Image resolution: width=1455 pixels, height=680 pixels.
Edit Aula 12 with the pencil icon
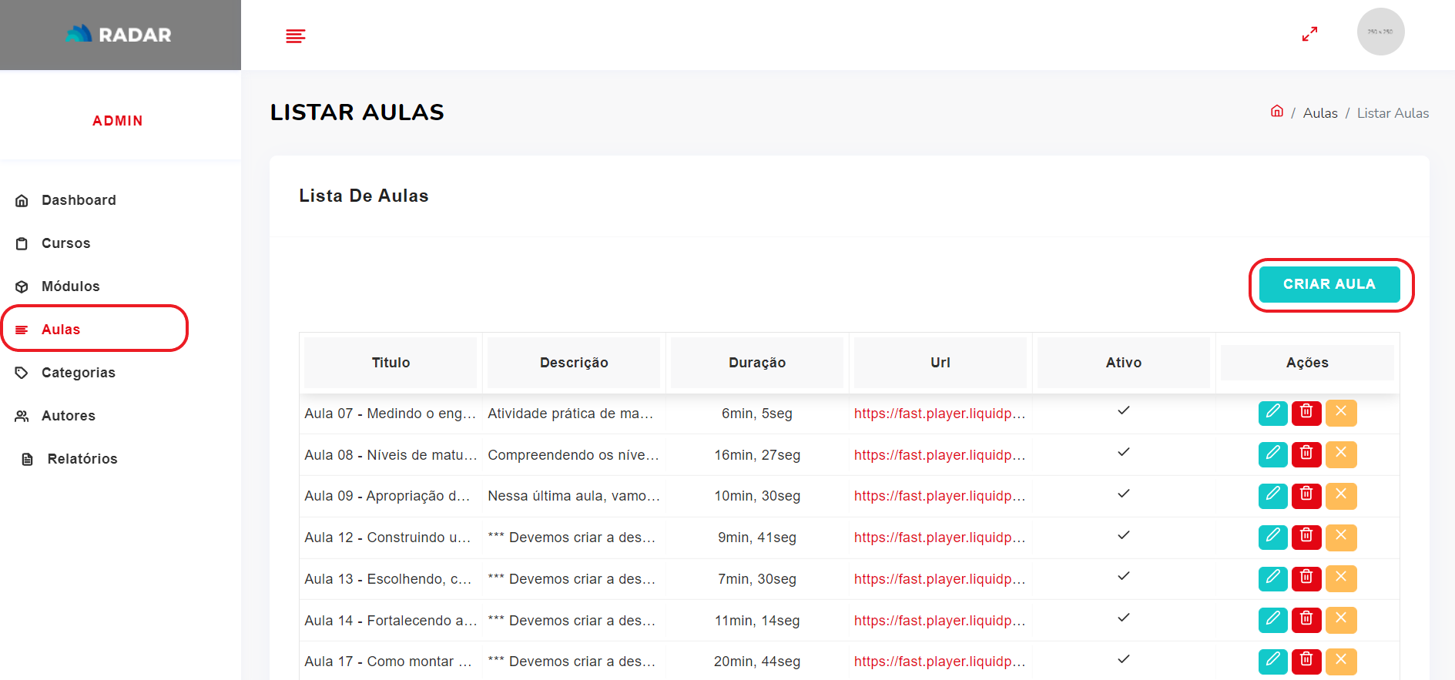tap(1272, 537)
